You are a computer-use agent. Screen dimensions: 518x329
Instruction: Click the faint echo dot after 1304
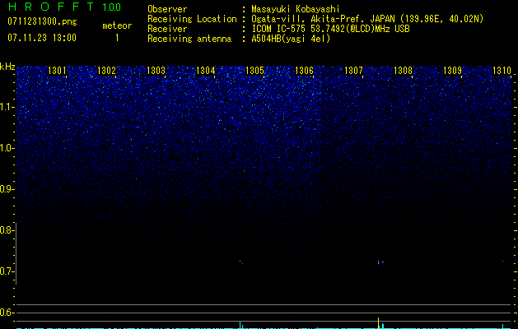tap(241, 262)
